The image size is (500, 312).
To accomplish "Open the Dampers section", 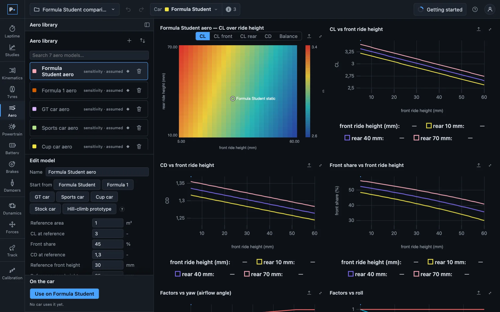I will [12, 186].
